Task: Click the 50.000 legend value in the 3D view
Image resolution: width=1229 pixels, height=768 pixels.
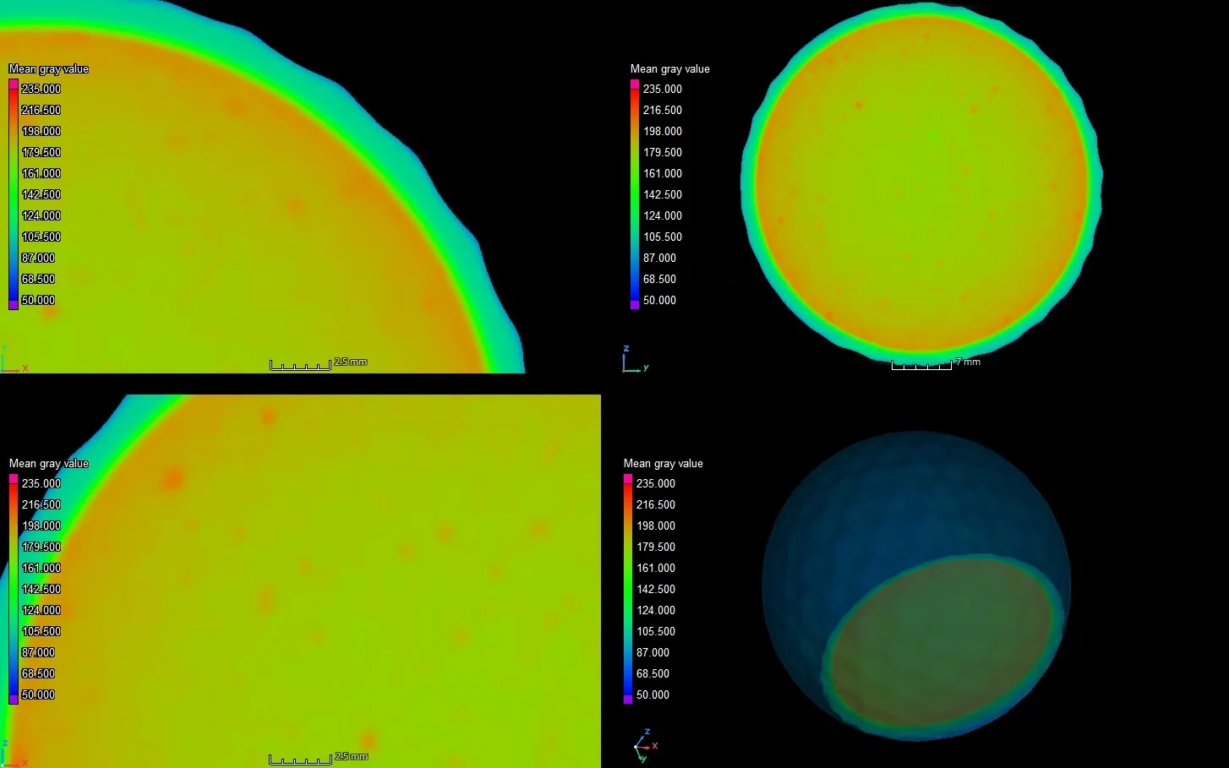Action: 653,694
